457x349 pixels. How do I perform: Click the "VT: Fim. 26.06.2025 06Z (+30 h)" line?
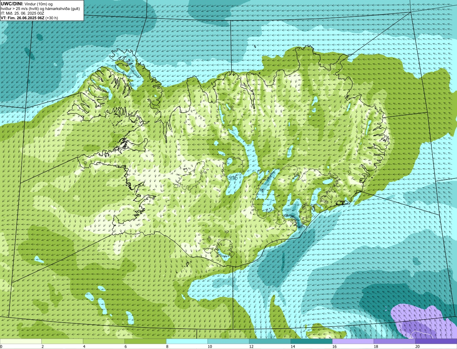coord(29,18)
